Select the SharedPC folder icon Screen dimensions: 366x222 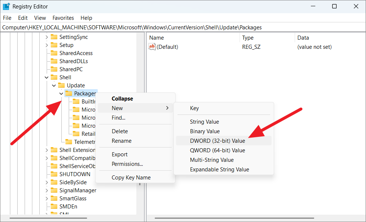(54, 69)
